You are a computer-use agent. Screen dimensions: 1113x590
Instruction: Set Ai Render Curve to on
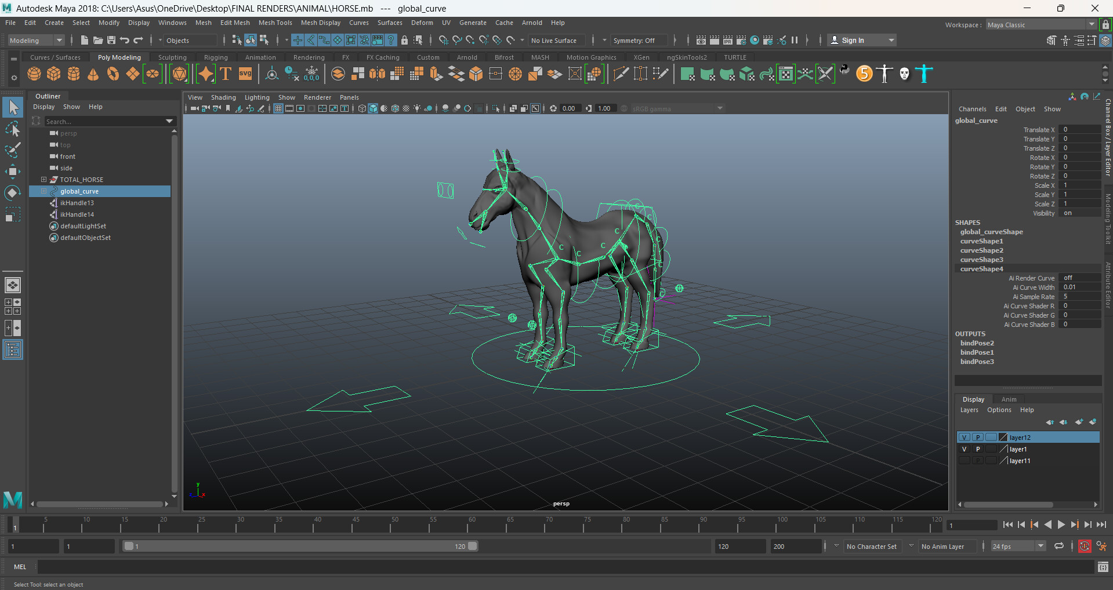[1076, 278]
